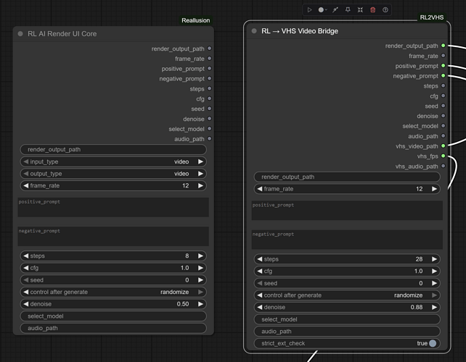The width and height of the screenshot is (466, 362).
Task: Click audio_path output socket on RL AI Render UI Core
Action: [x=210, y=139]
